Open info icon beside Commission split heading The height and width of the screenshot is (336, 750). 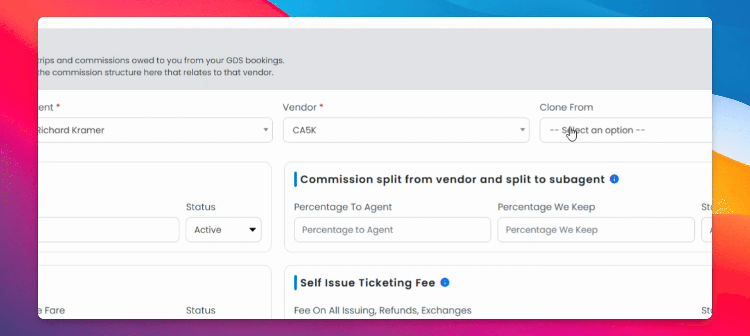tap(614, 179)
